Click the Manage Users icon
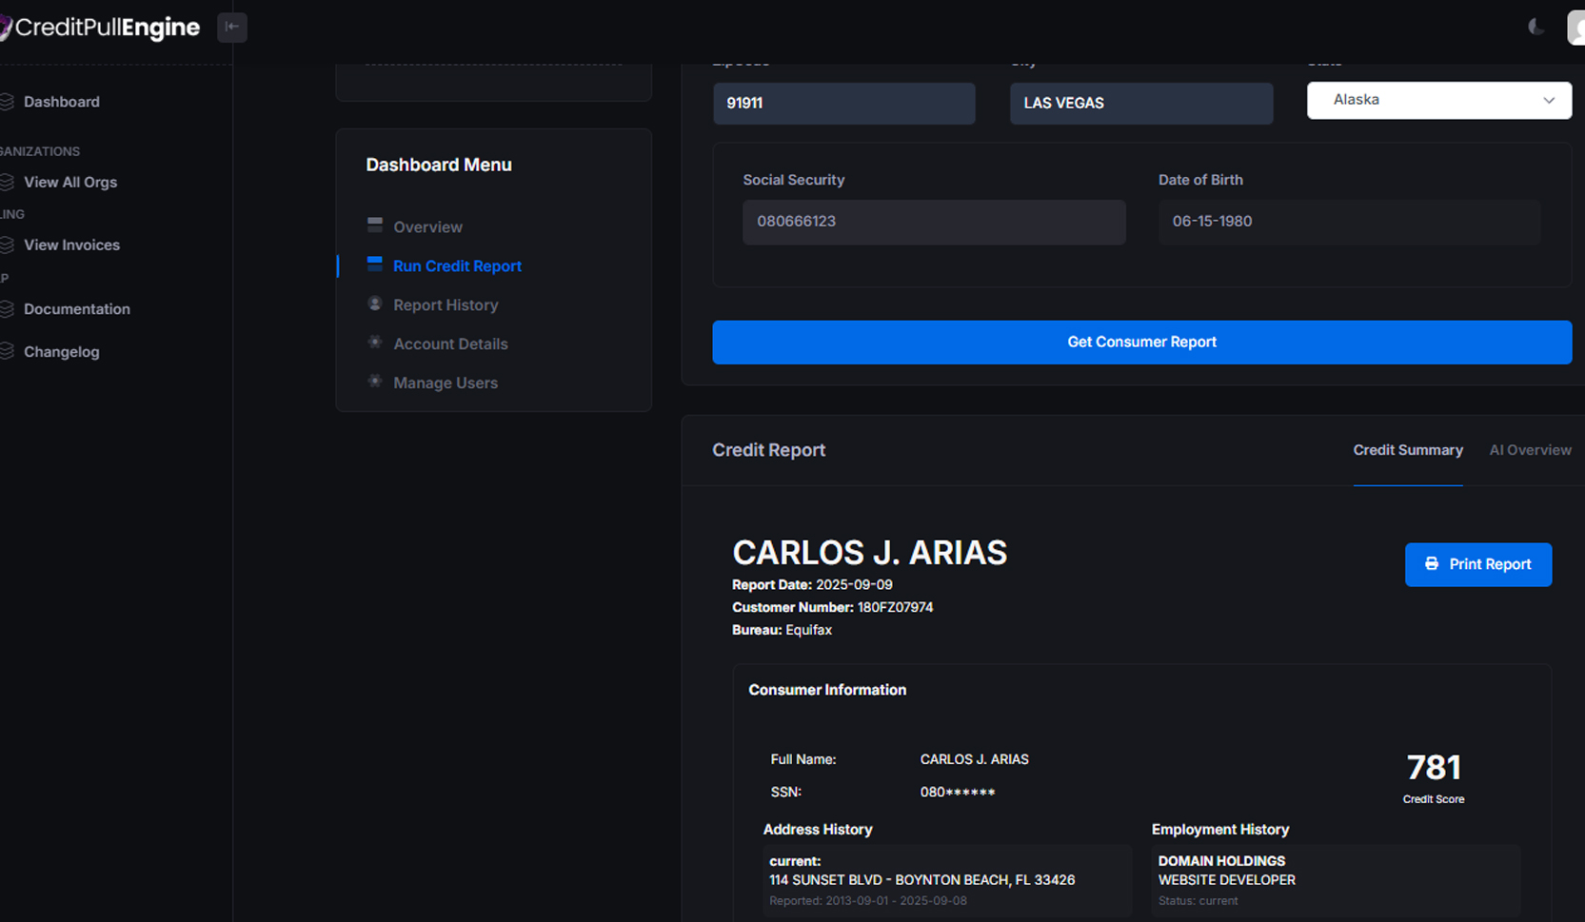1585x922 pixels. pos(375,382)
